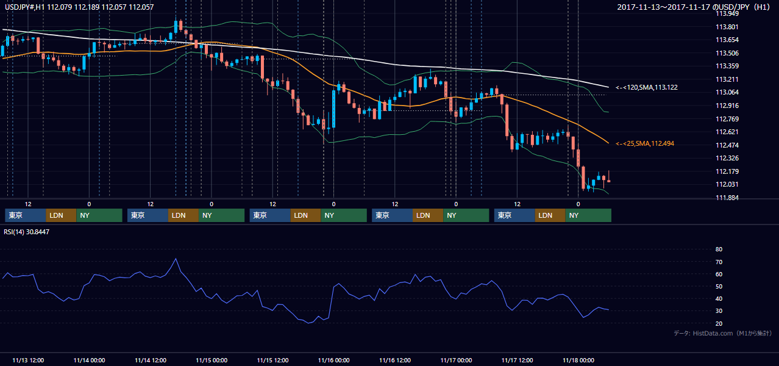Click price axis value 112.916

tap(727, 106)
